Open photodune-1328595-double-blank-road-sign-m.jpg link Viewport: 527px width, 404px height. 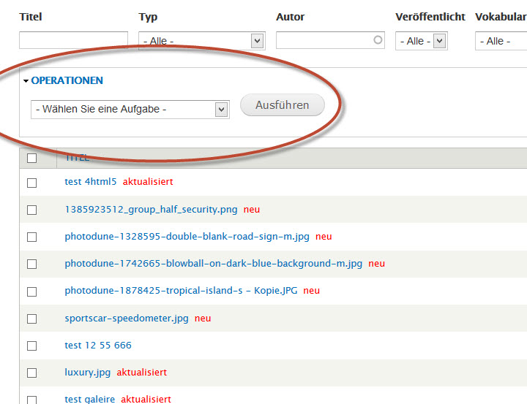pos(187,237)
